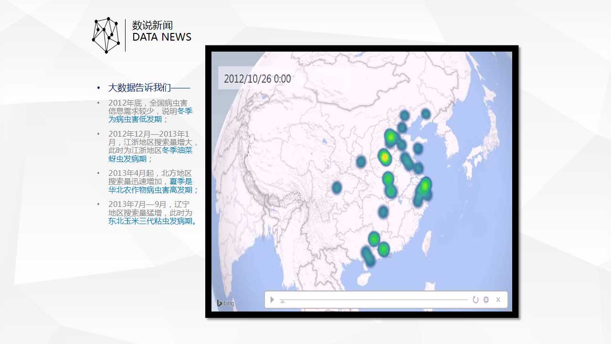The width and height of the screenshot is (611, 344).
Task: Click the blue text 冬季为病虫害低发期
Action: [x=151, y=115]
